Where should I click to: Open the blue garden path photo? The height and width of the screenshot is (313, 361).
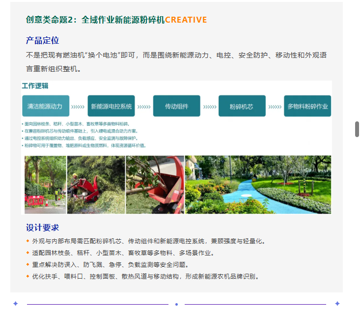click(258, 185)
